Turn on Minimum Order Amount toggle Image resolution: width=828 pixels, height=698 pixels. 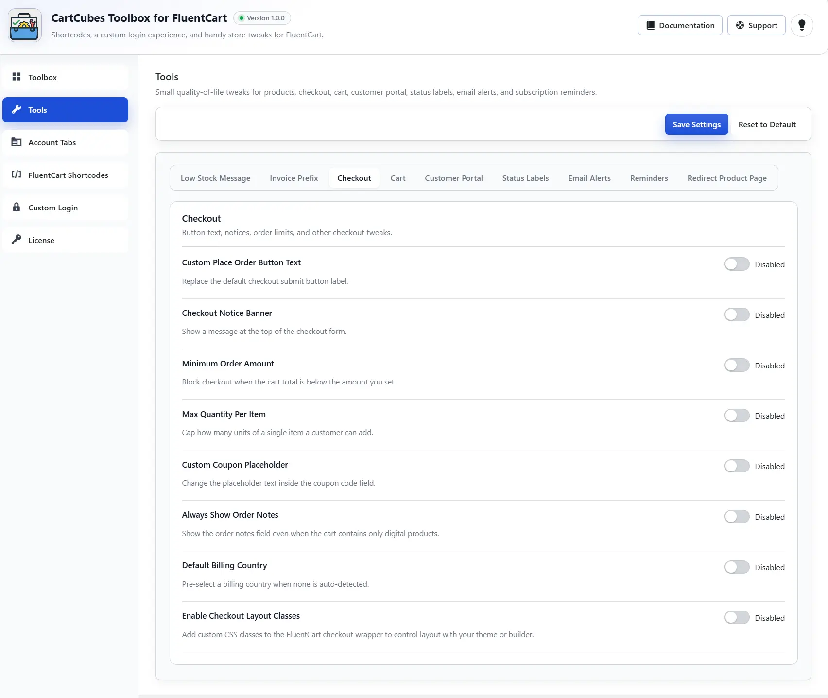[737, 365]
